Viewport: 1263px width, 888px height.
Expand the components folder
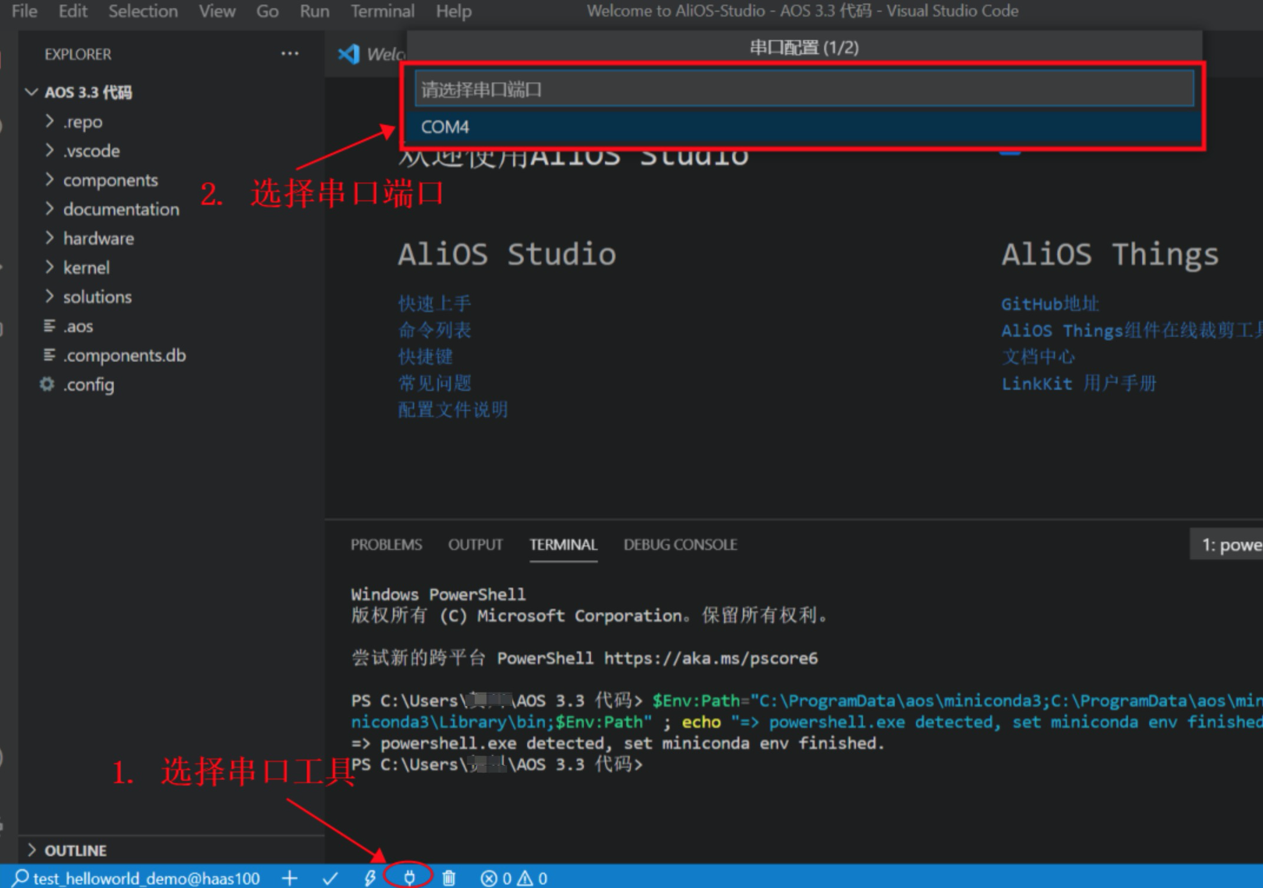click(110, 180)
